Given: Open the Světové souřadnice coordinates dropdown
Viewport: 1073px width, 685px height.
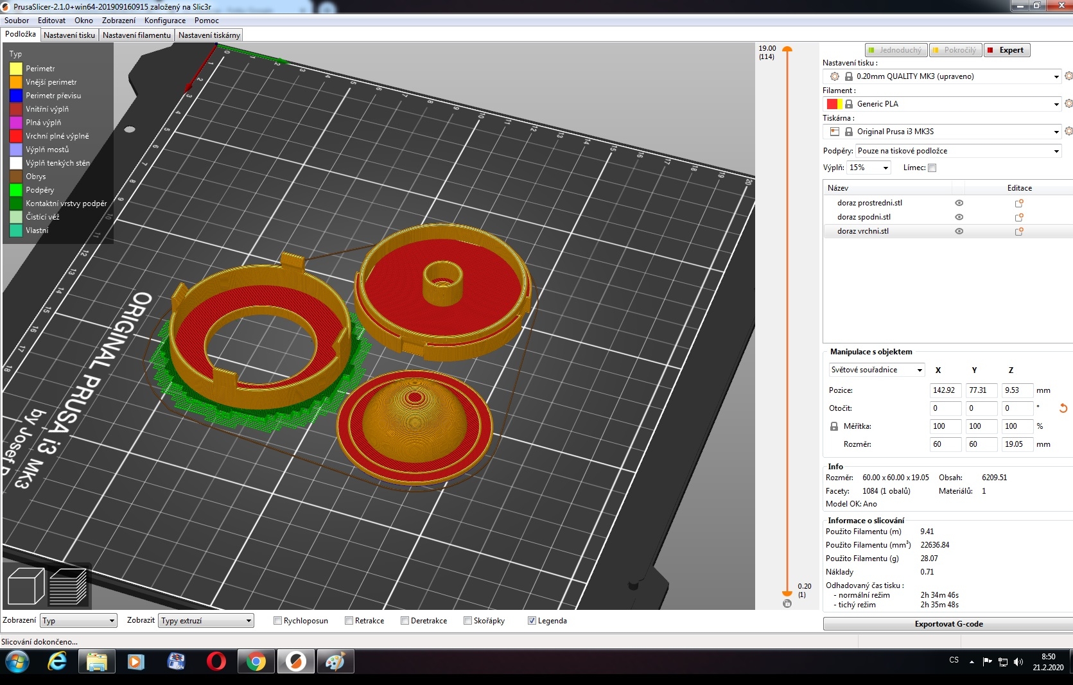Looking at the screenshot, I should pyautogui.click(x=920, y=370).
